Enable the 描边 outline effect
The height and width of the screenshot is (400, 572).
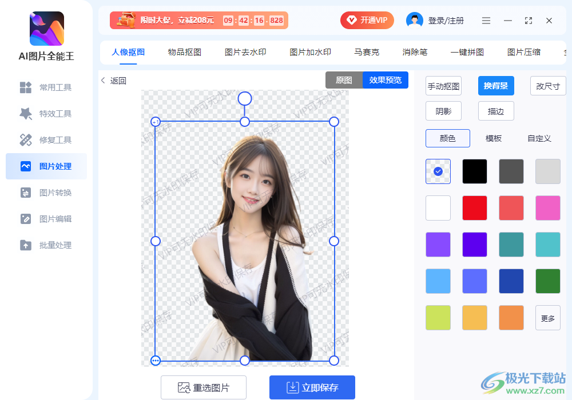coord(496,111)
